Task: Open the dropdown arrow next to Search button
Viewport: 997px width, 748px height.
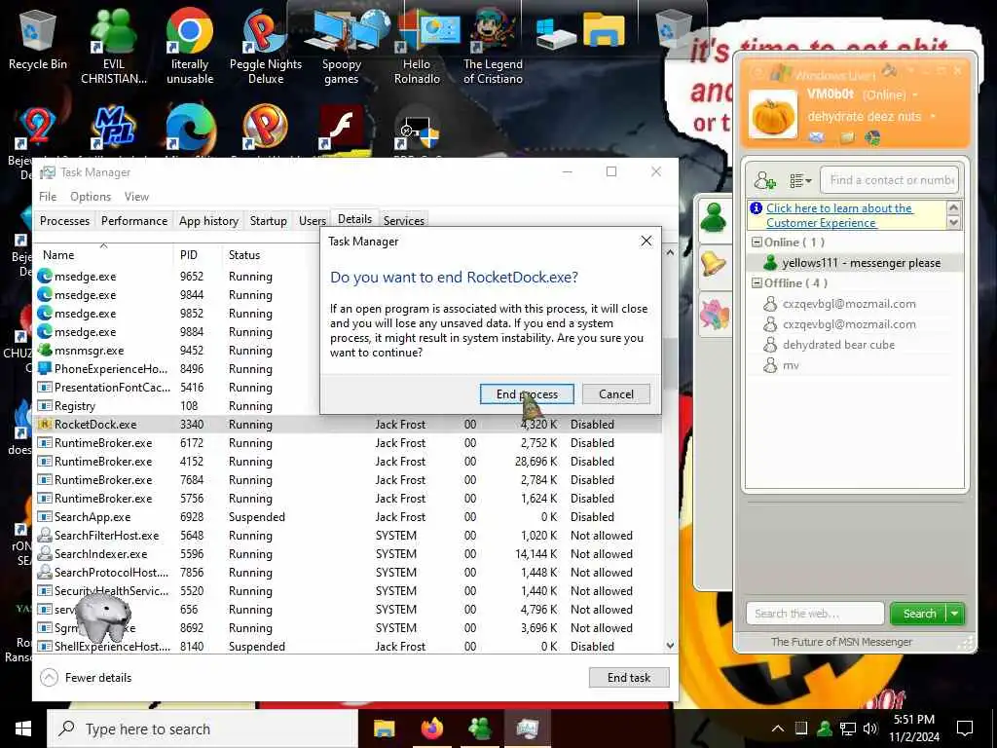Action: click(955, 614)
